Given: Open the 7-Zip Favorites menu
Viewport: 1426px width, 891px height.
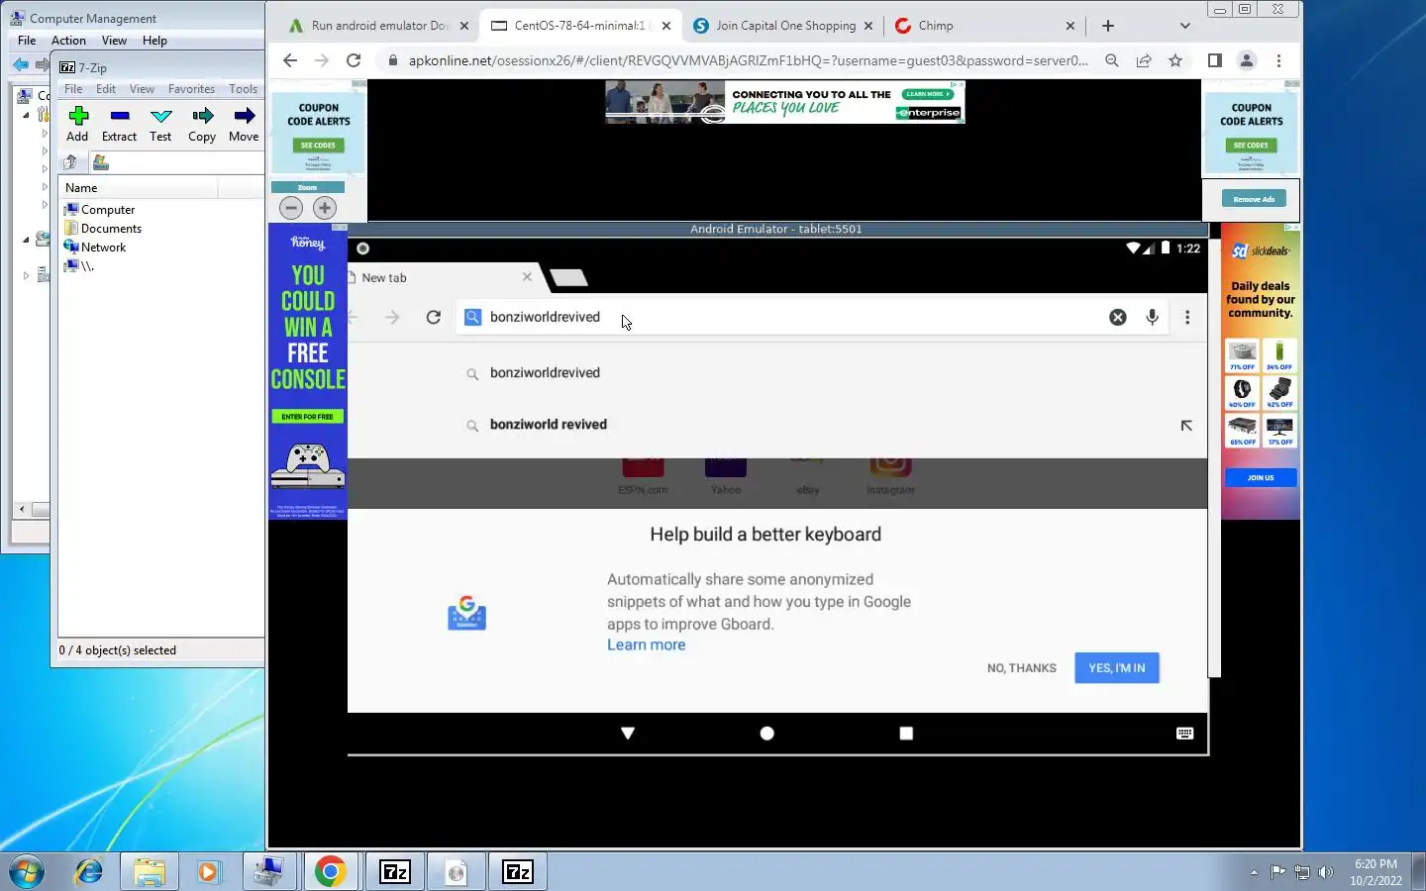Looking at the screenshot, I should click(x=191, y=89).
